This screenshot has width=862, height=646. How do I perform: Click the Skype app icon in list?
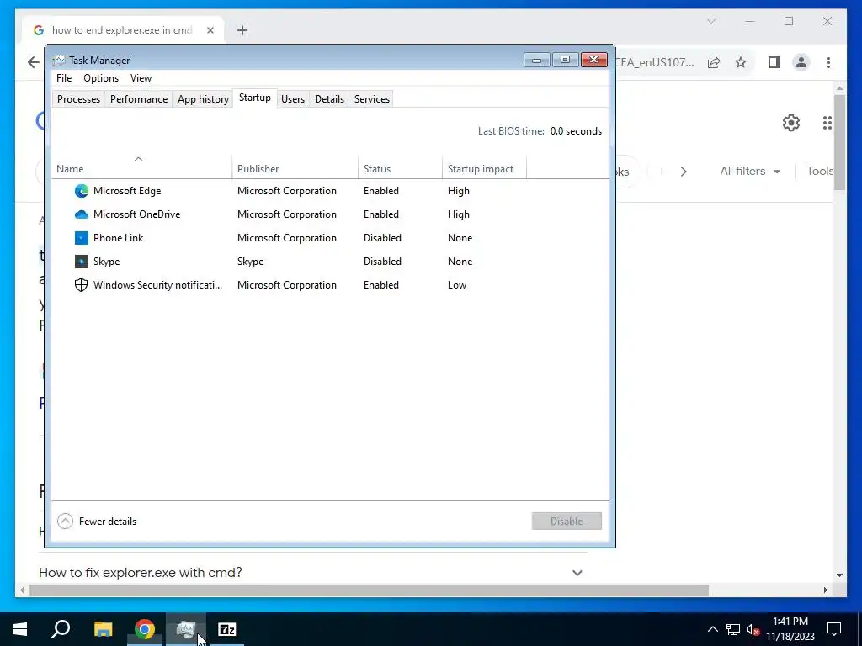[x=82, y=262]
